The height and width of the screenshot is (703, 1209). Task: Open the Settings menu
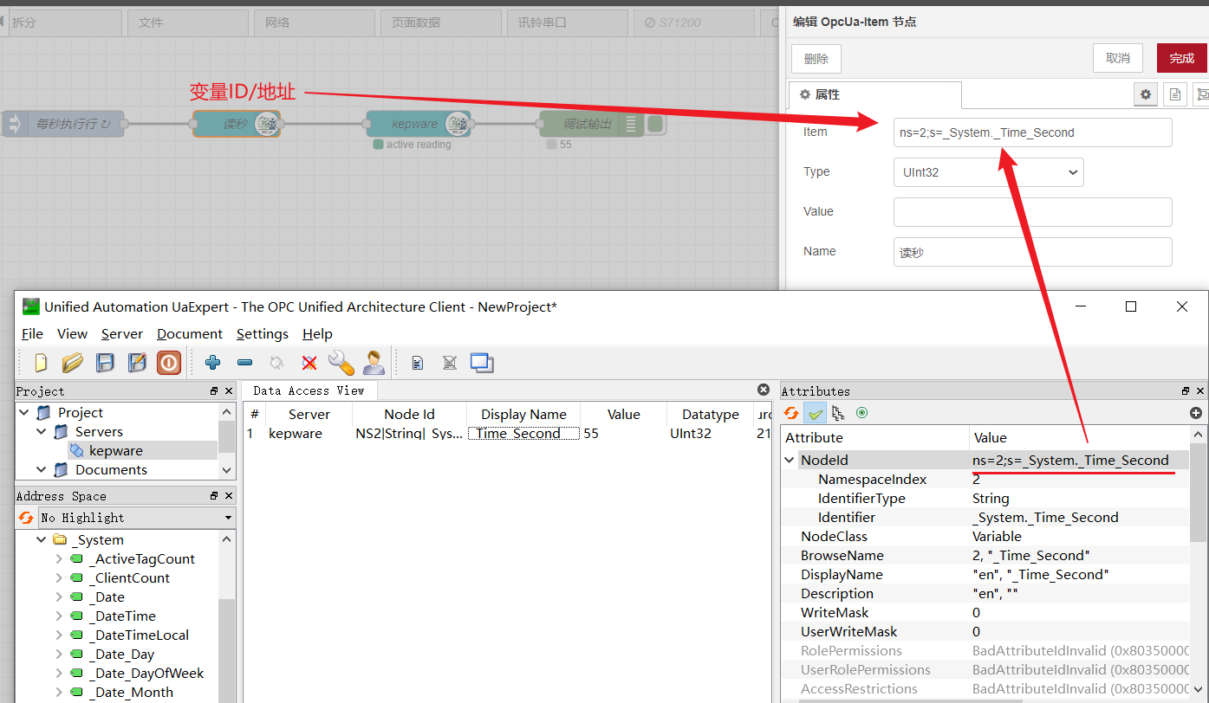(263, 334)
